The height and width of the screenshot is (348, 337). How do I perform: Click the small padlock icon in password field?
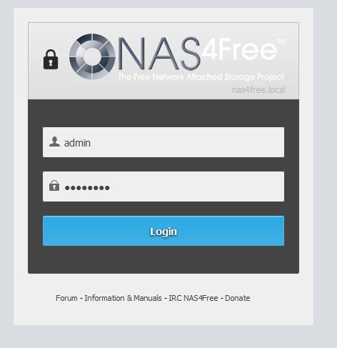(x=54, y=186)
